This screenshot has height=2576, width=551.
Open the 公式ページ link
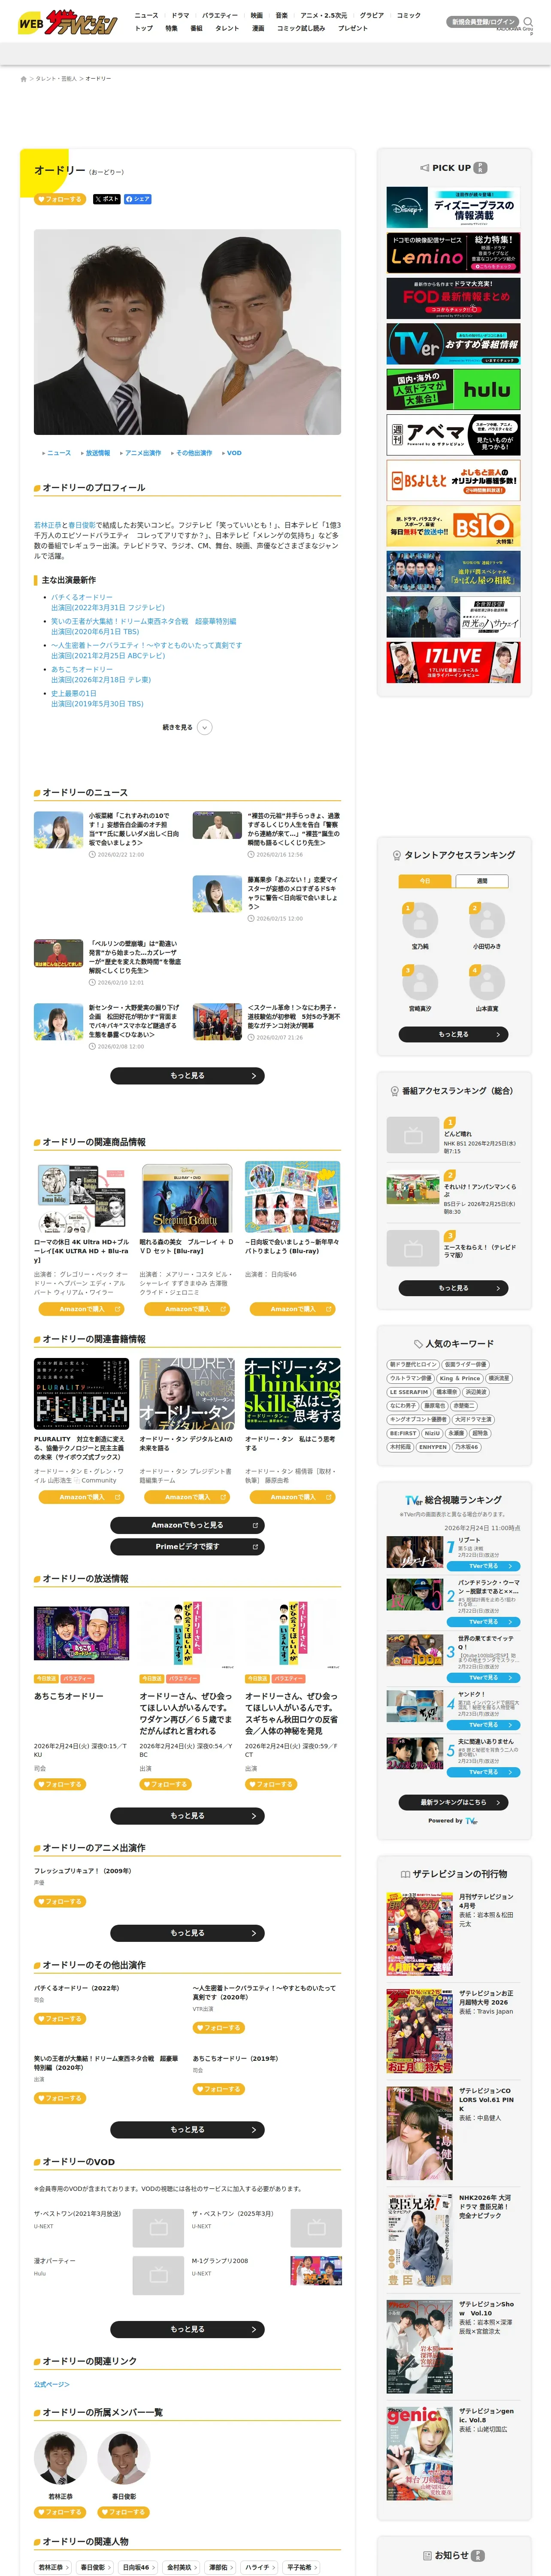[52, 2384]
